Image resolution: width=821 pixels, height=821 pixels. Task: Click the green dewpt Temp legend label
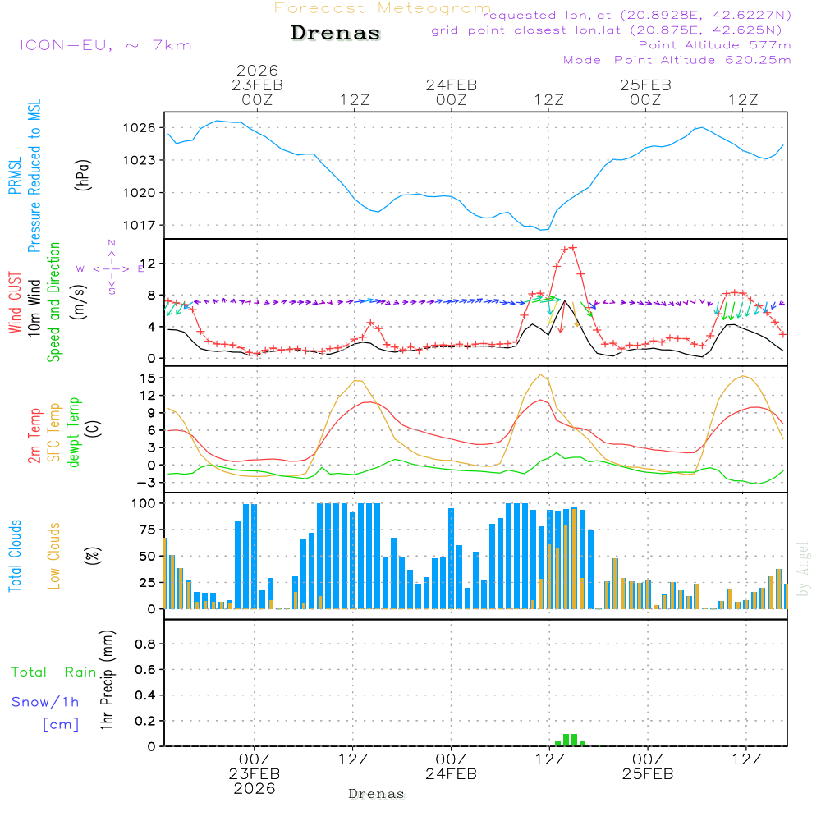point(75,433)
